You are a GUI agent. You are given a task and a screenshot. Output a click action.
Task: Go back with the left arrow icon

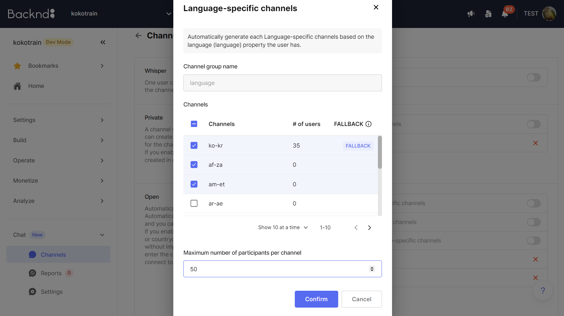(x=138, y=36)
